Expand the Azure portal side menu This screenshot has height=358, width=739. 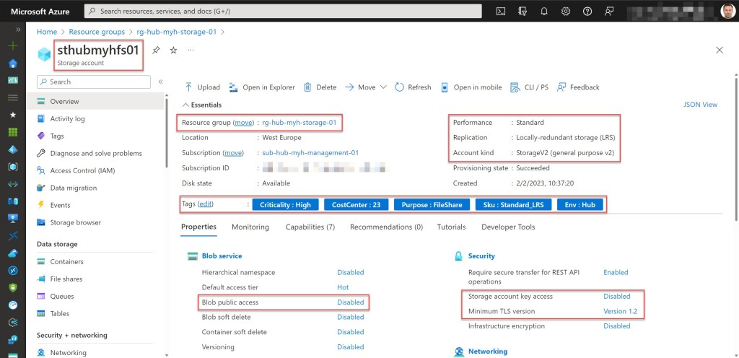(x=12, y=29)
